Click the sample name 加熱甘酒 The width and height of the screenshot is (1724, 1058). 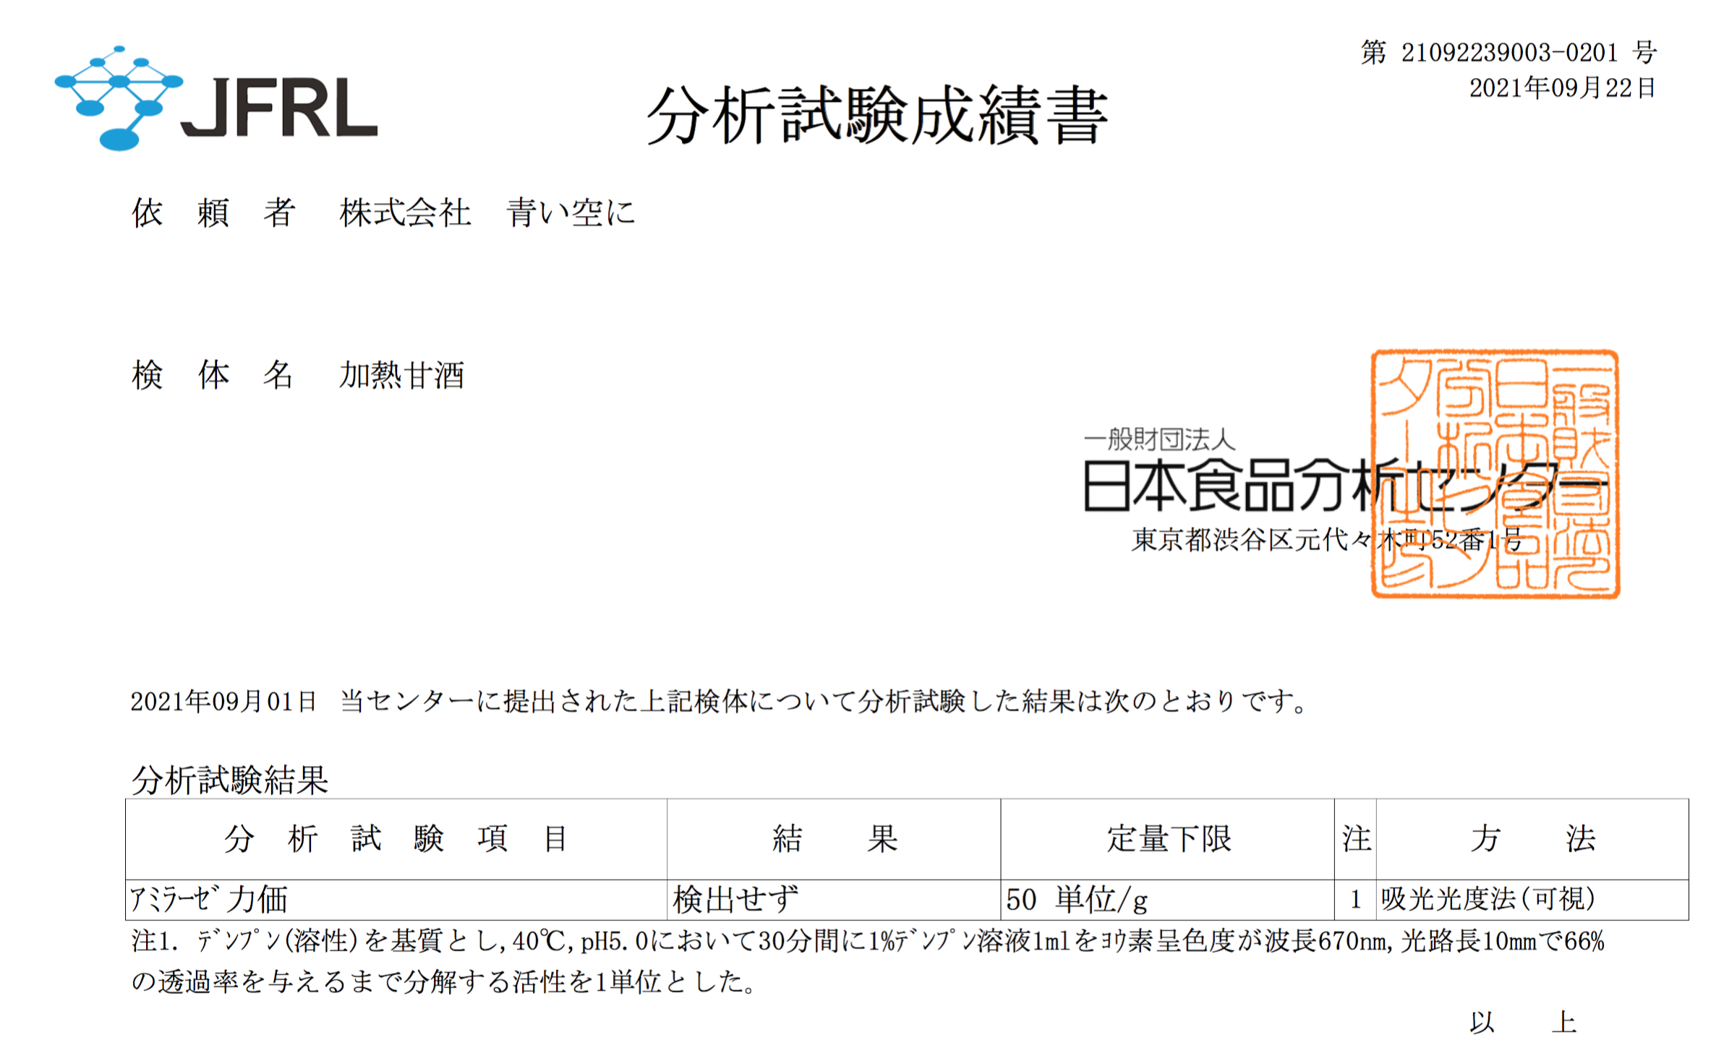401,376
